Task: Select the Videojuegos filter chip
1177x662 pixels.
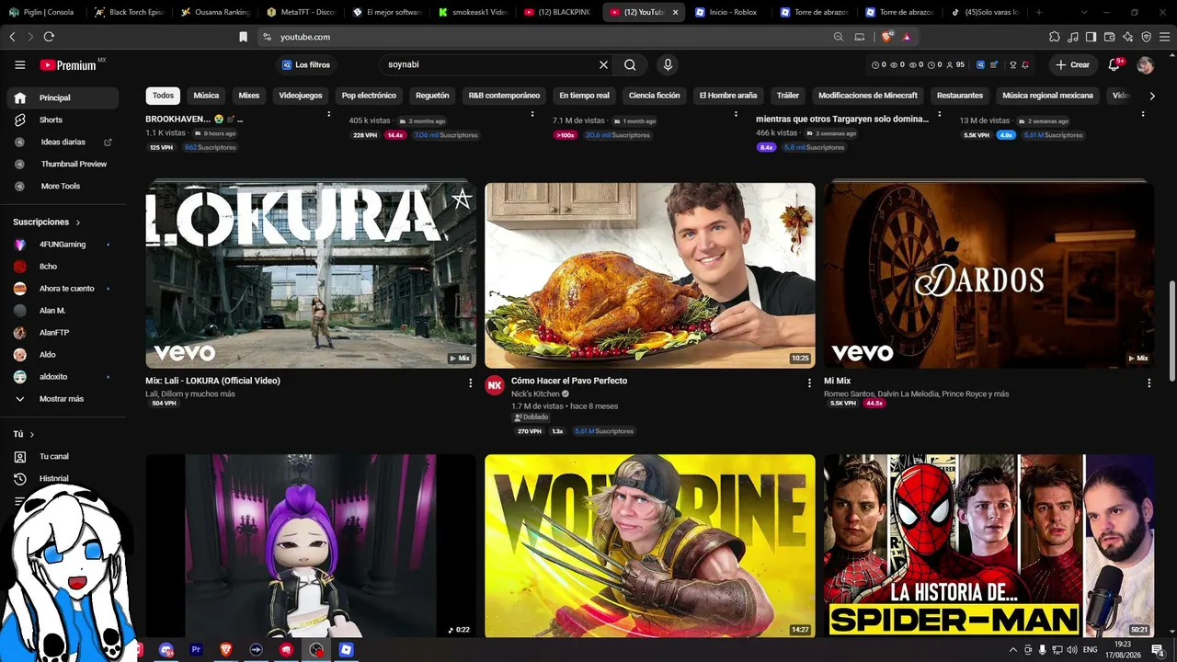Action: [x=301, y=96]
